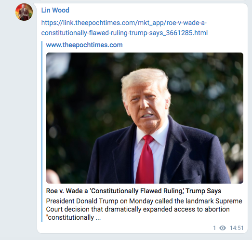252x240 pixels.
Task: Open the article preview photo
Action: coord(145,118)
